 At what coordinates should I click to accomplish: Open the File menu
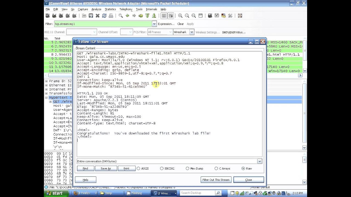[48, 9]
